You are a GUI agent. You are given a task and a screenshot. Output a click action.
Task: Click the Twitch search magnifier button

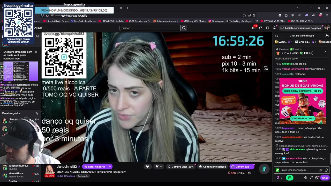click(184, 28)
